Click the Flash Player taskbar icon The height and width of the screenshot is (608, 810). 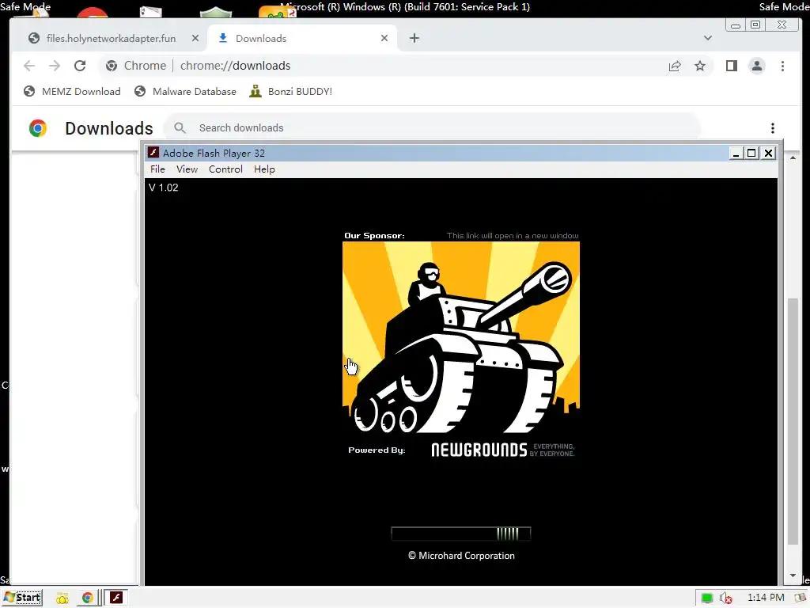point(116,598)
